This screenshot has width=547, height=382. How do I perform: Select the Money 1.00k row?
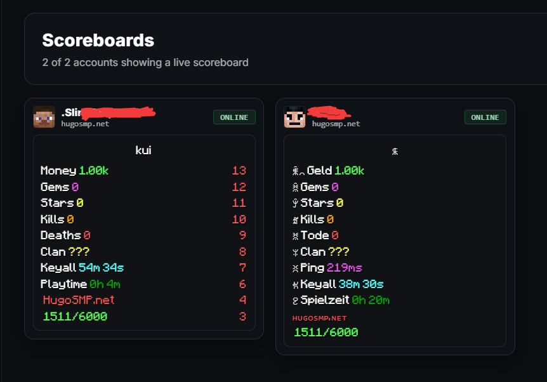(143, 171)
